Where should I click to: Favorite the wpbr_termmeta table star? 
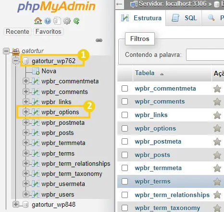tap(217, 168)
